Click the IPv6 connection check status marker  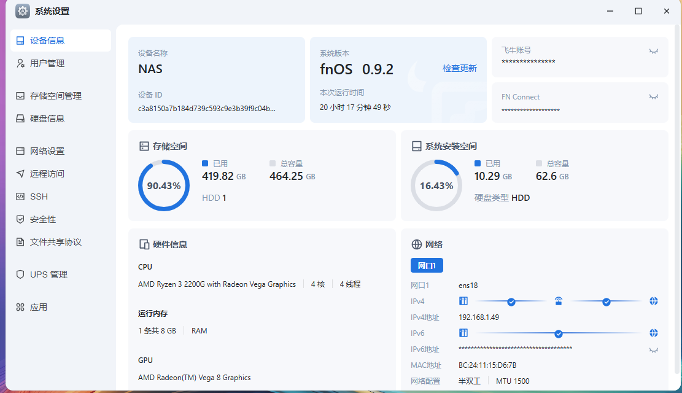[x=559, y=334]
